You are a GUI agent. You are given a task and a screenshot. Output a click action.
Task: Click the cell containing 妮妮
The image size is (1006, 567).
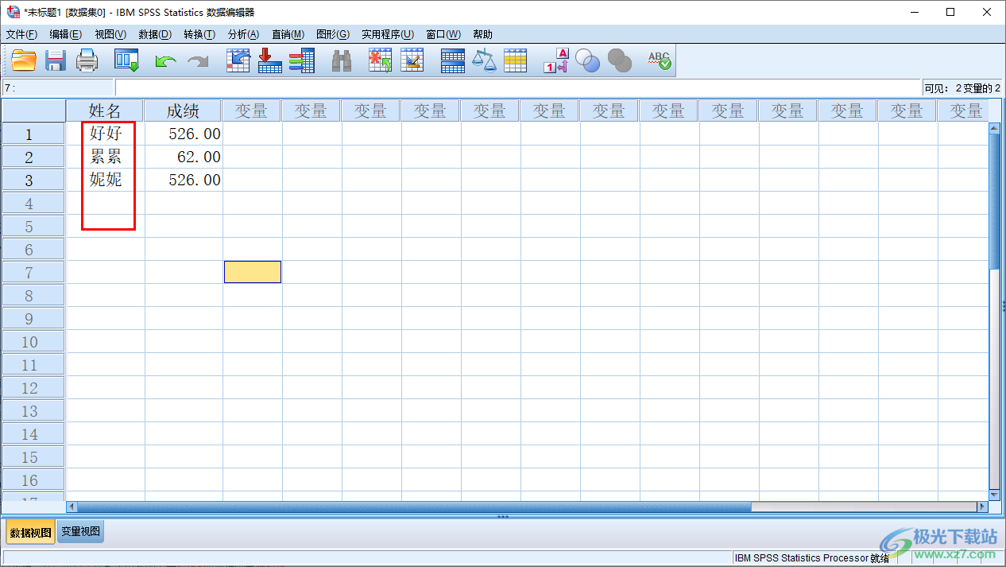click(x=106, y=180)
